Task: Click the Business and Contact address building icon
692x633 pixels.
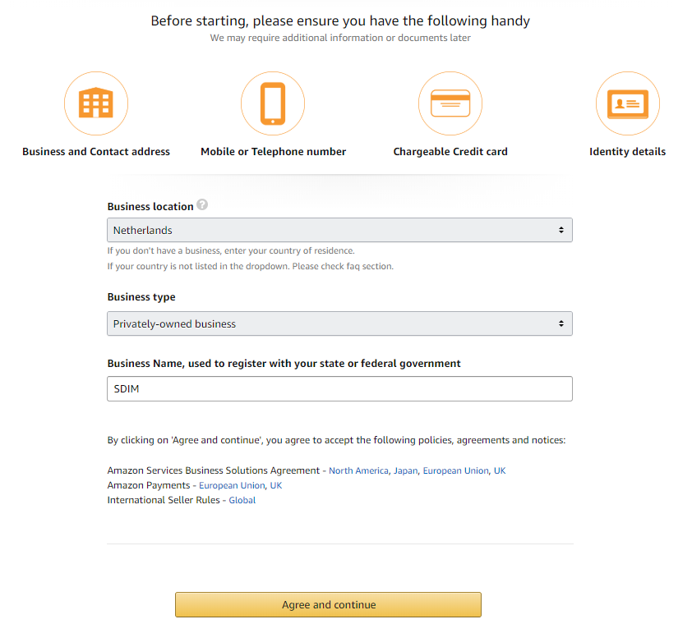Action: click(96, 103)
